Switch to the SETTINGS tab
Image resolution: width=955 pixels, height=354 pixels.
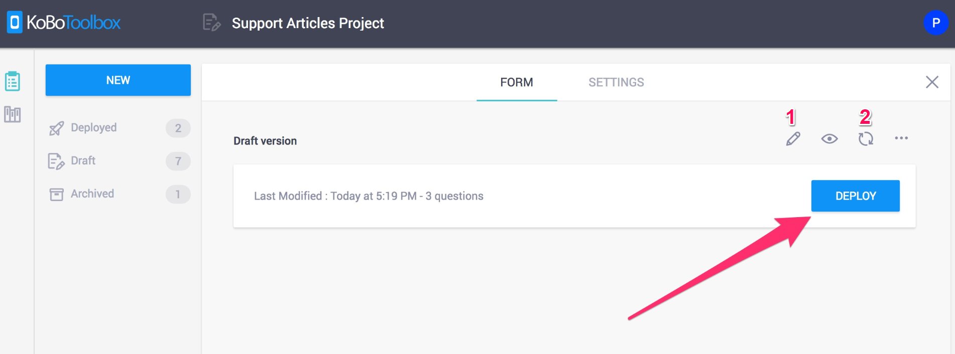coord(616,82)
